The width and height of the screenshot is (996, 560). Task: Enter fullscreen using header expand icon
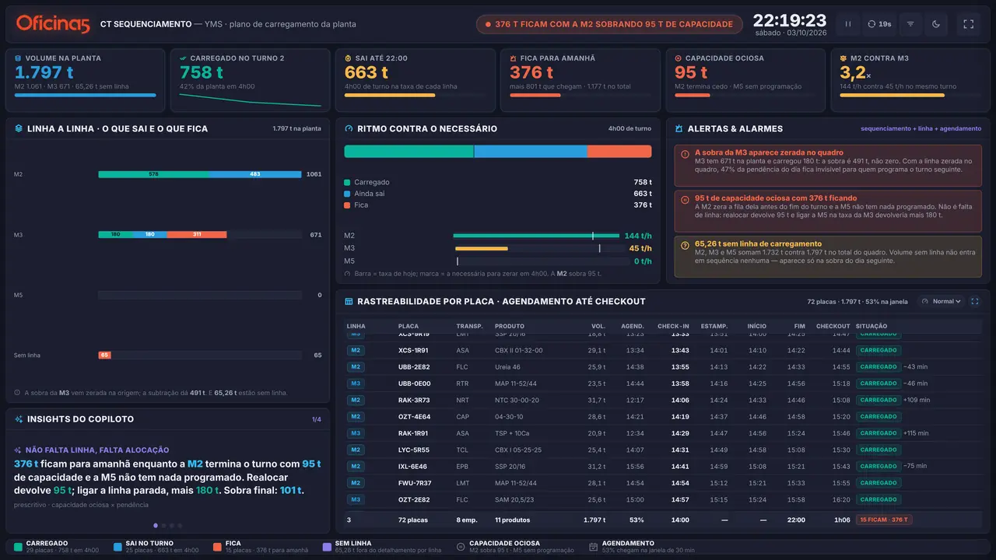coord(969,24)
